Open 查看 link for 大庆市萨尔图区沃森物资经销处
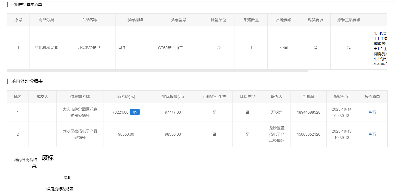This screenshot has height=194, width=396. (372, 112)
